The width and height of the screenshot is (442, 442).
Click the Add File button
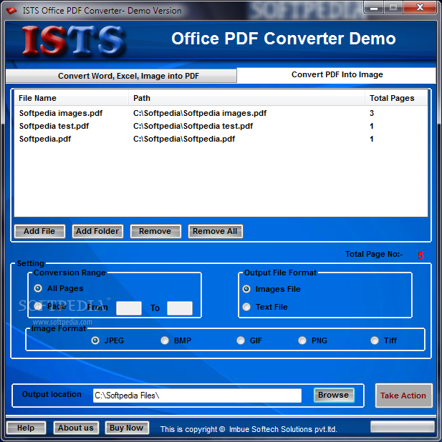(x=39, y=232)
